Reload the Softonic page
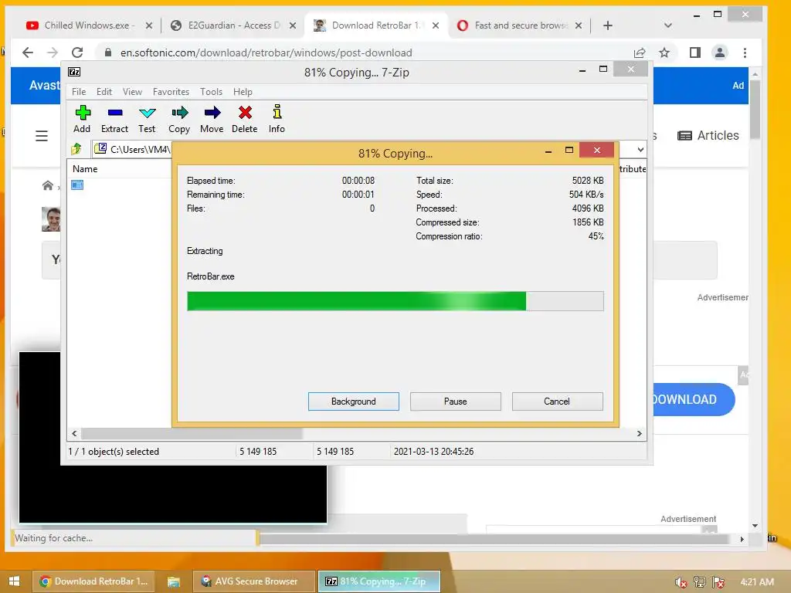The image size is (791, 593). [x=77, y=53]
